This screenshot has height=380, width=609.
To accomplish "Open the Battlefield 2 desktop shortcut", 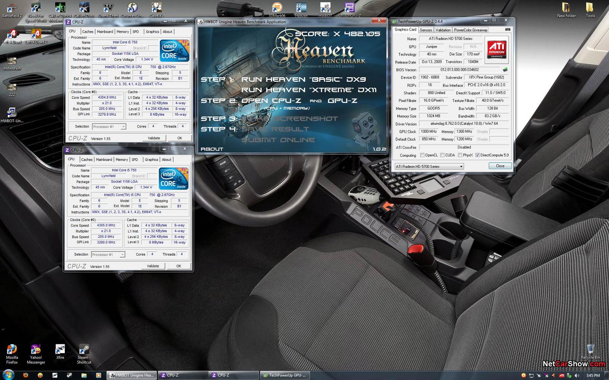I will pos(12,10).
